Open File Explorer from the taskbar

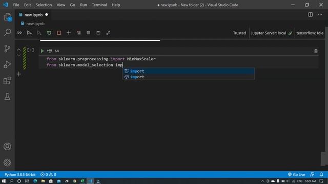click(43, 181)
